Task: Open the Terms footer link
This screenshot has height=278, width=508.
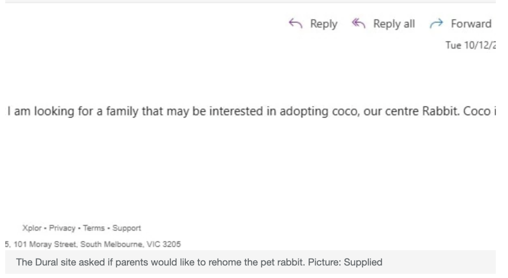Action: coord(95,228)
